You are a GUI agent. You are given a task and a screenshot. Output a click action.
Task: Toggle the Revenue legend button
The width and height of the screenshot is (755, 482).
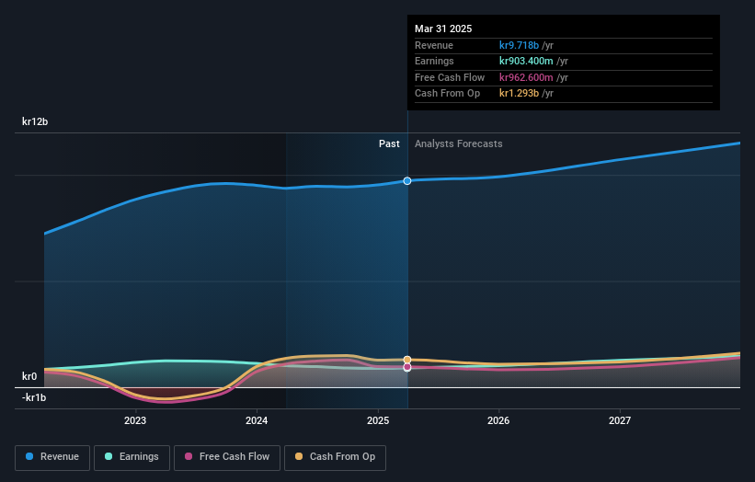point(52,457)
